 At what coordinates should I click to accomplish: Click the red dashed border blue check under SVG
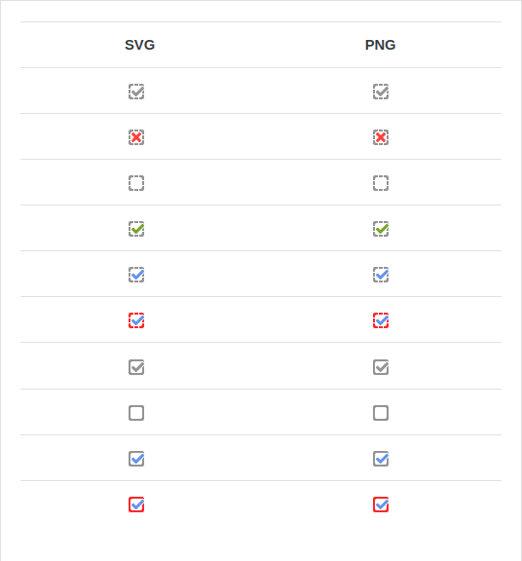click(136, 320)
